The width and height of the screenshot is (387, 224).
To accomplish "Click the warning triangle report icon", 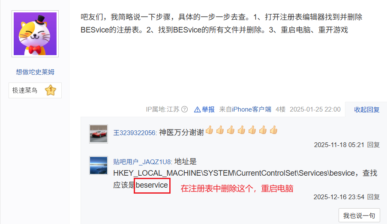I will point(197,109).
